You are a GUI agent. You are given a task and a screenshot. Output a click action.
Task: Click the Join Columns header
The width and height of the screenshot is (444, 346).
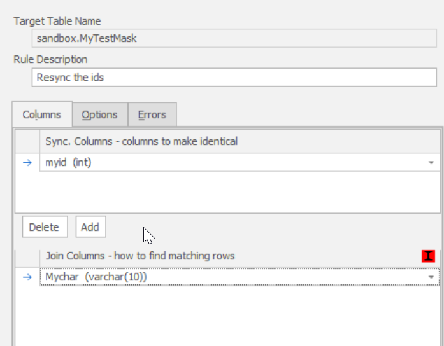coord(140,256)
